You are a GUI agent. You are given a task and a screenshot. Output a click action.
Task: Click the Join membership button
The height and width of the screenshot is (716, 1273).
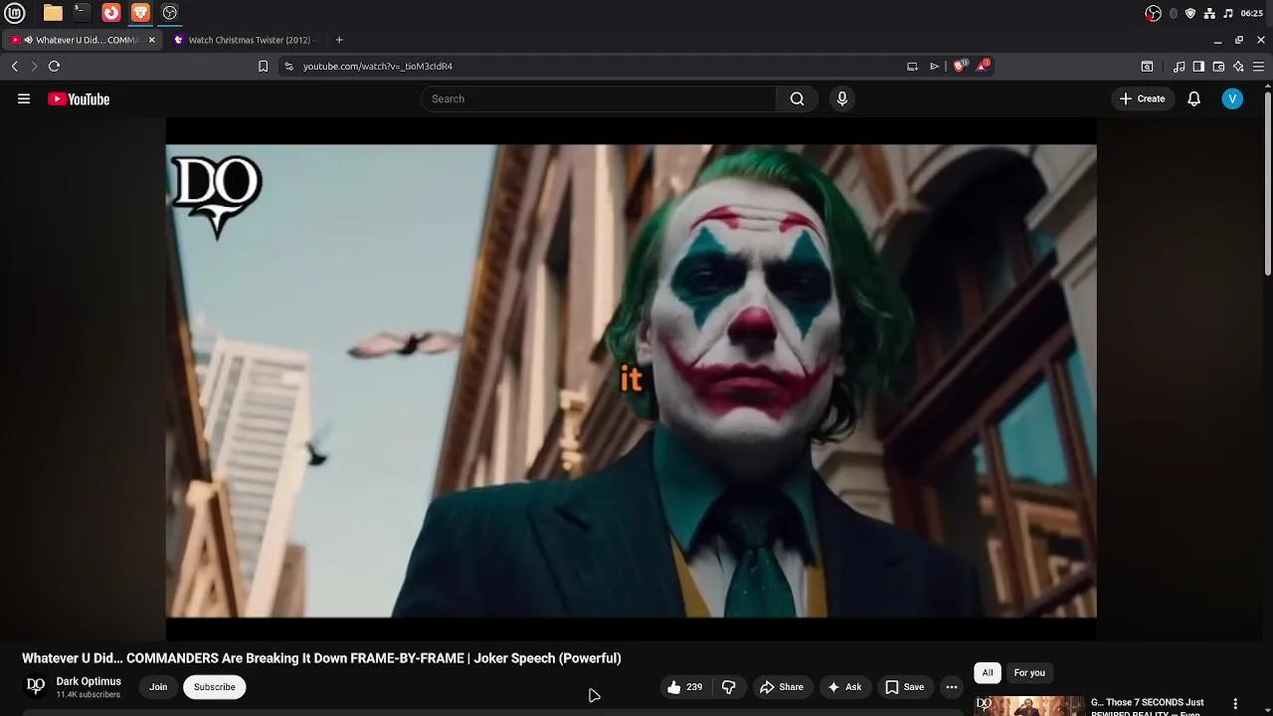158,687
